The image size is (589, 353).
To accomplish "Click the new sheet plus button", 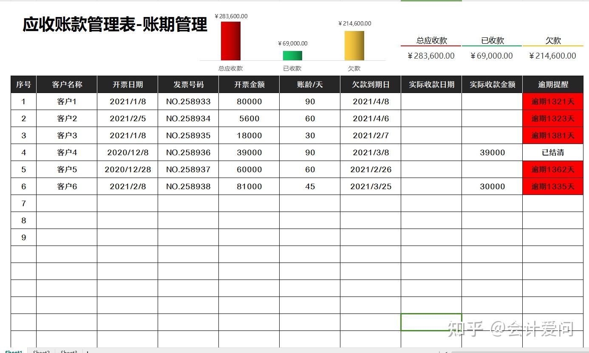I will pyautogui.click(x=87, y=351).
